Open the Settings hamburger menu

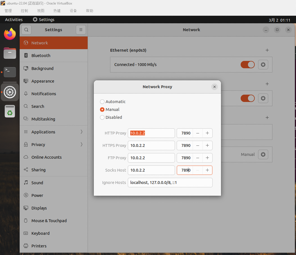click(x=81, y=30)
